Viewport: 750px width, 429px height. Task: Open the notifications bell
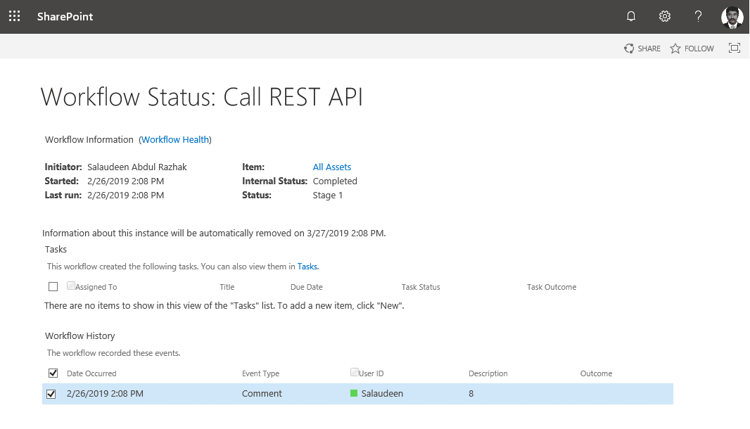coord(630,15)
